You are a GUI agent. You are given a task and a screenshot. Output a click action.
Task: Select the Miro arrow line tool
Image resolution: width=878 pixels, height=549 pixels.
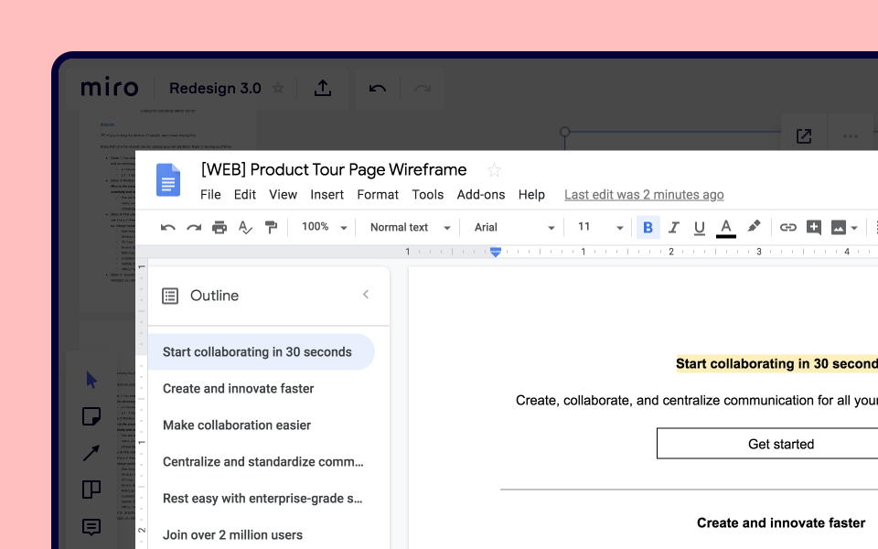tap(91, 453)
